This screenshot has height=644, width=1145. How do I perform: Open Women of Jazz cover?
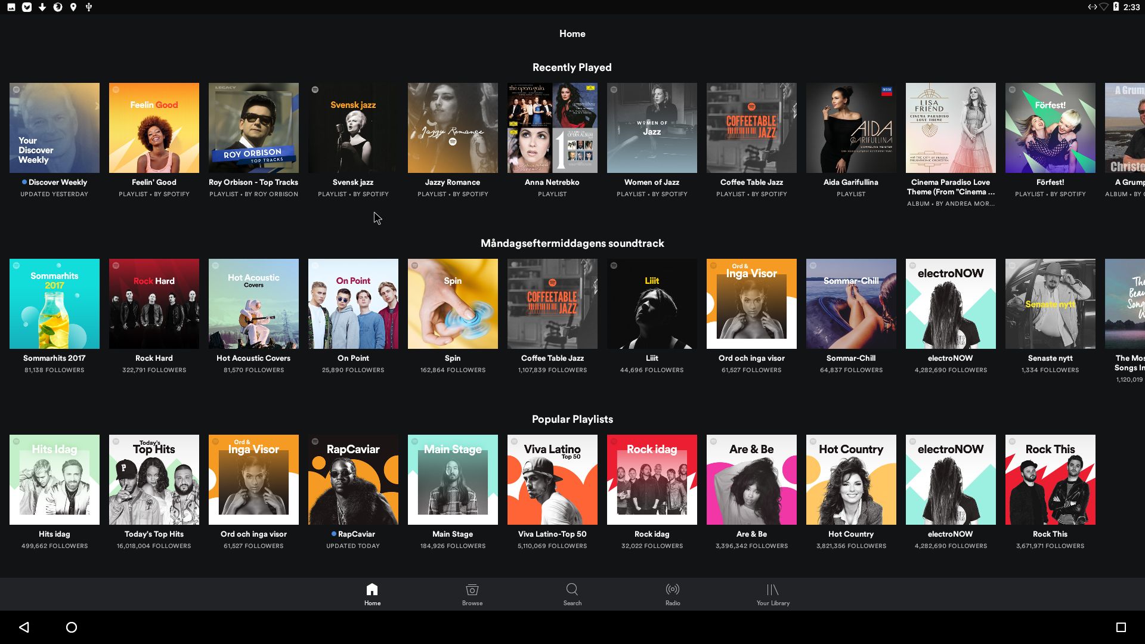click(652, 128)
